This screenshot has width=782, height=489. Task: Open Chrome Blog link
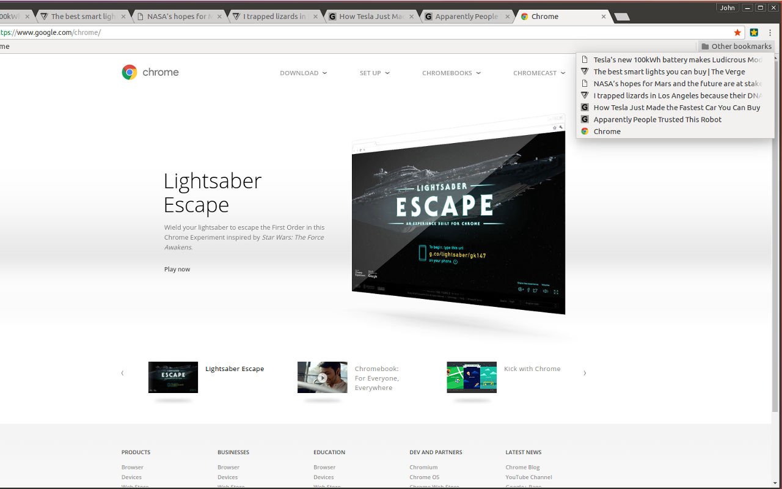coord(522,467)
